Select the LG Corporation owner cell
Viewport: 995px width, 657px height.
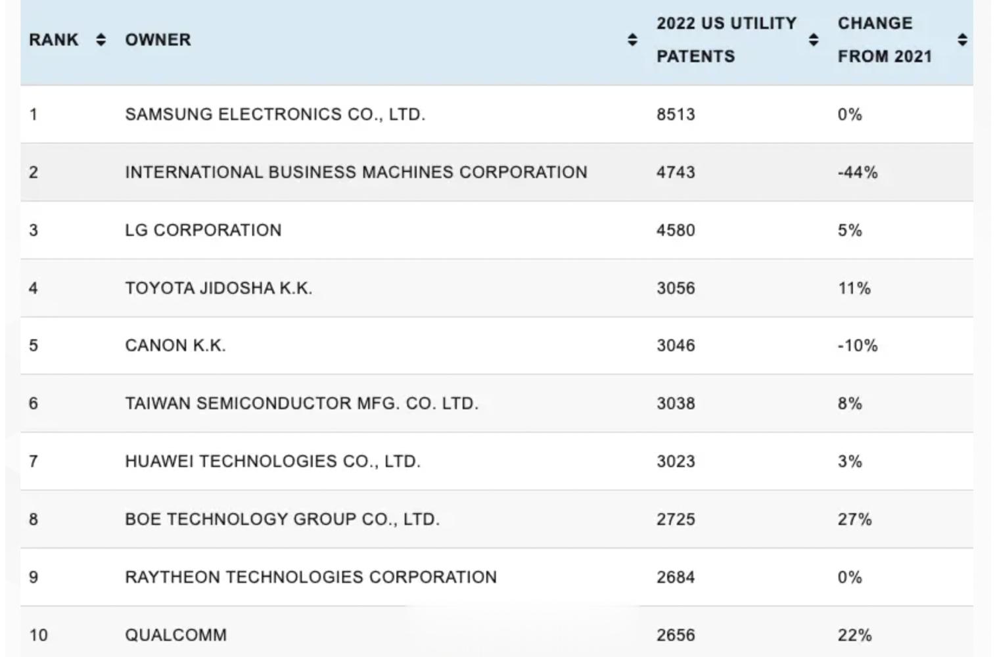(203, 230)
